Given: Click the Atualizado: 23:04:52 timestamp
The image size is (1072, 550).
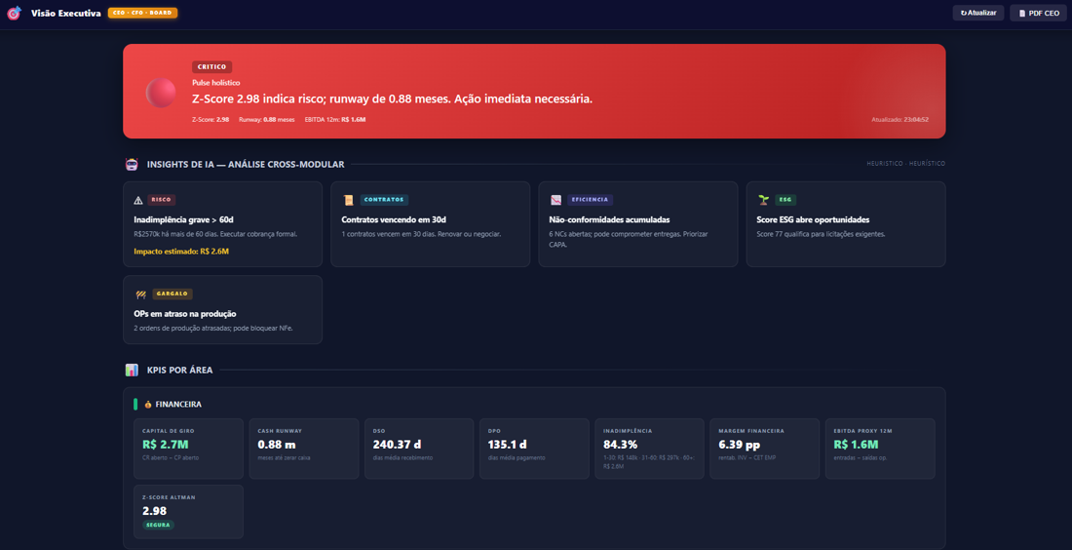Looking at the screenshot, I should [x=900, y=120].
